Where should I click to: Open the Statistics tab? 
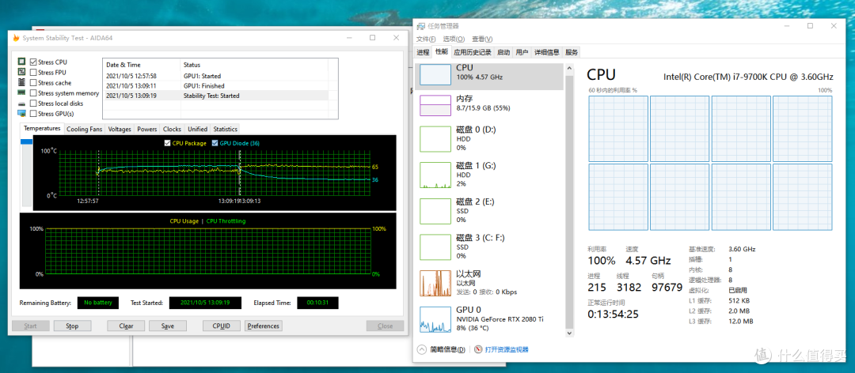(225, 129)
